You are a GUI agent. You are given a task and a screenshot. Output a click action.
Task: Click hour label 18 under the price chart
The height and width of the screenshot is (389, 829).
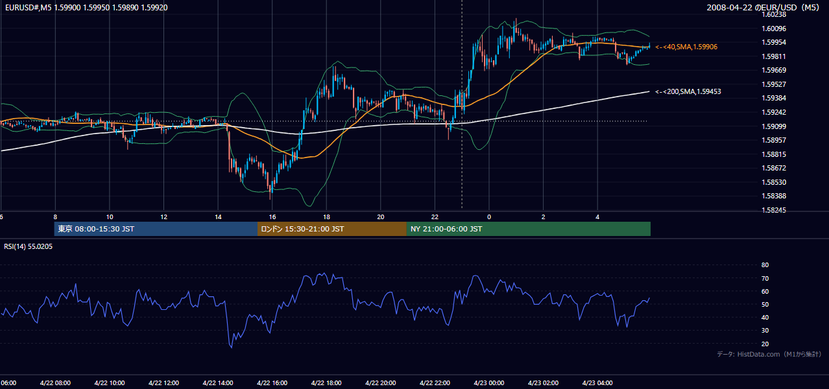pos(326,217)
